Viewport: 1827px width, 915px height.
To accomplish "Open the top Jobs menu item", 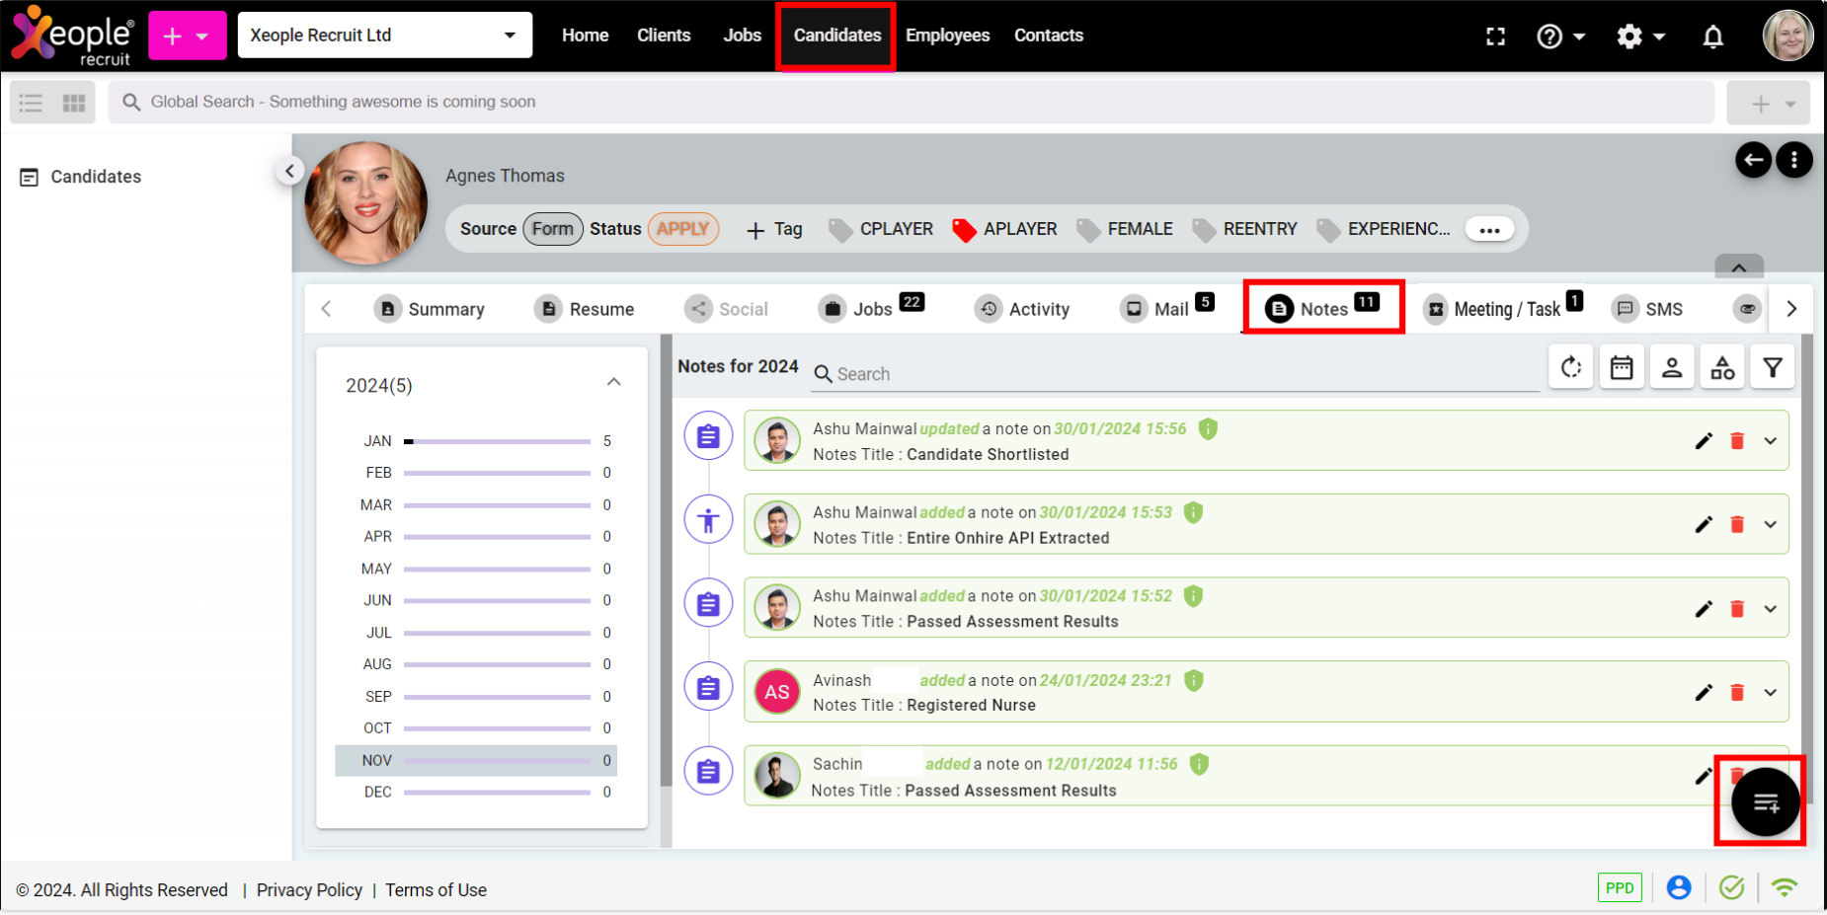I will (742, 36).
